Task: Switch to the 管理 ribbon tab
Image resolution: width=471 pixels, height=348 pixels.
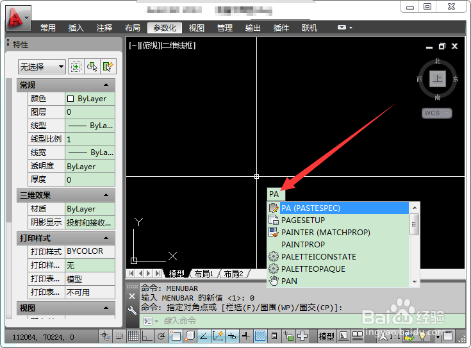Action: (225, 28)
